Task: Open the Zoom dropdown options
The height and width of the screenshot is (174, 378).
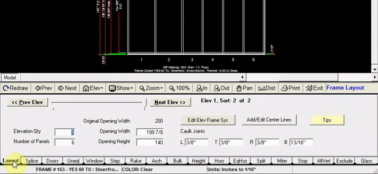Action: (151, 88)
